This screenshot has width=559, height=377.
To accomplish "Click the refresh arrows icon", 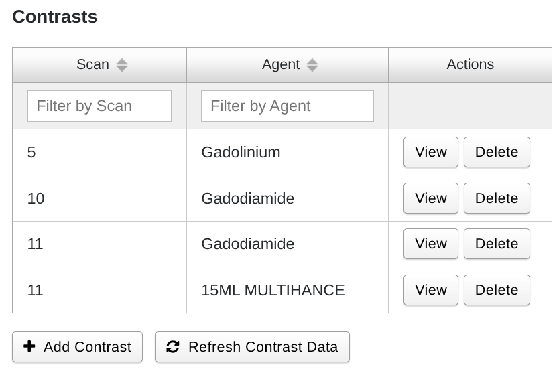I will 173,347.
